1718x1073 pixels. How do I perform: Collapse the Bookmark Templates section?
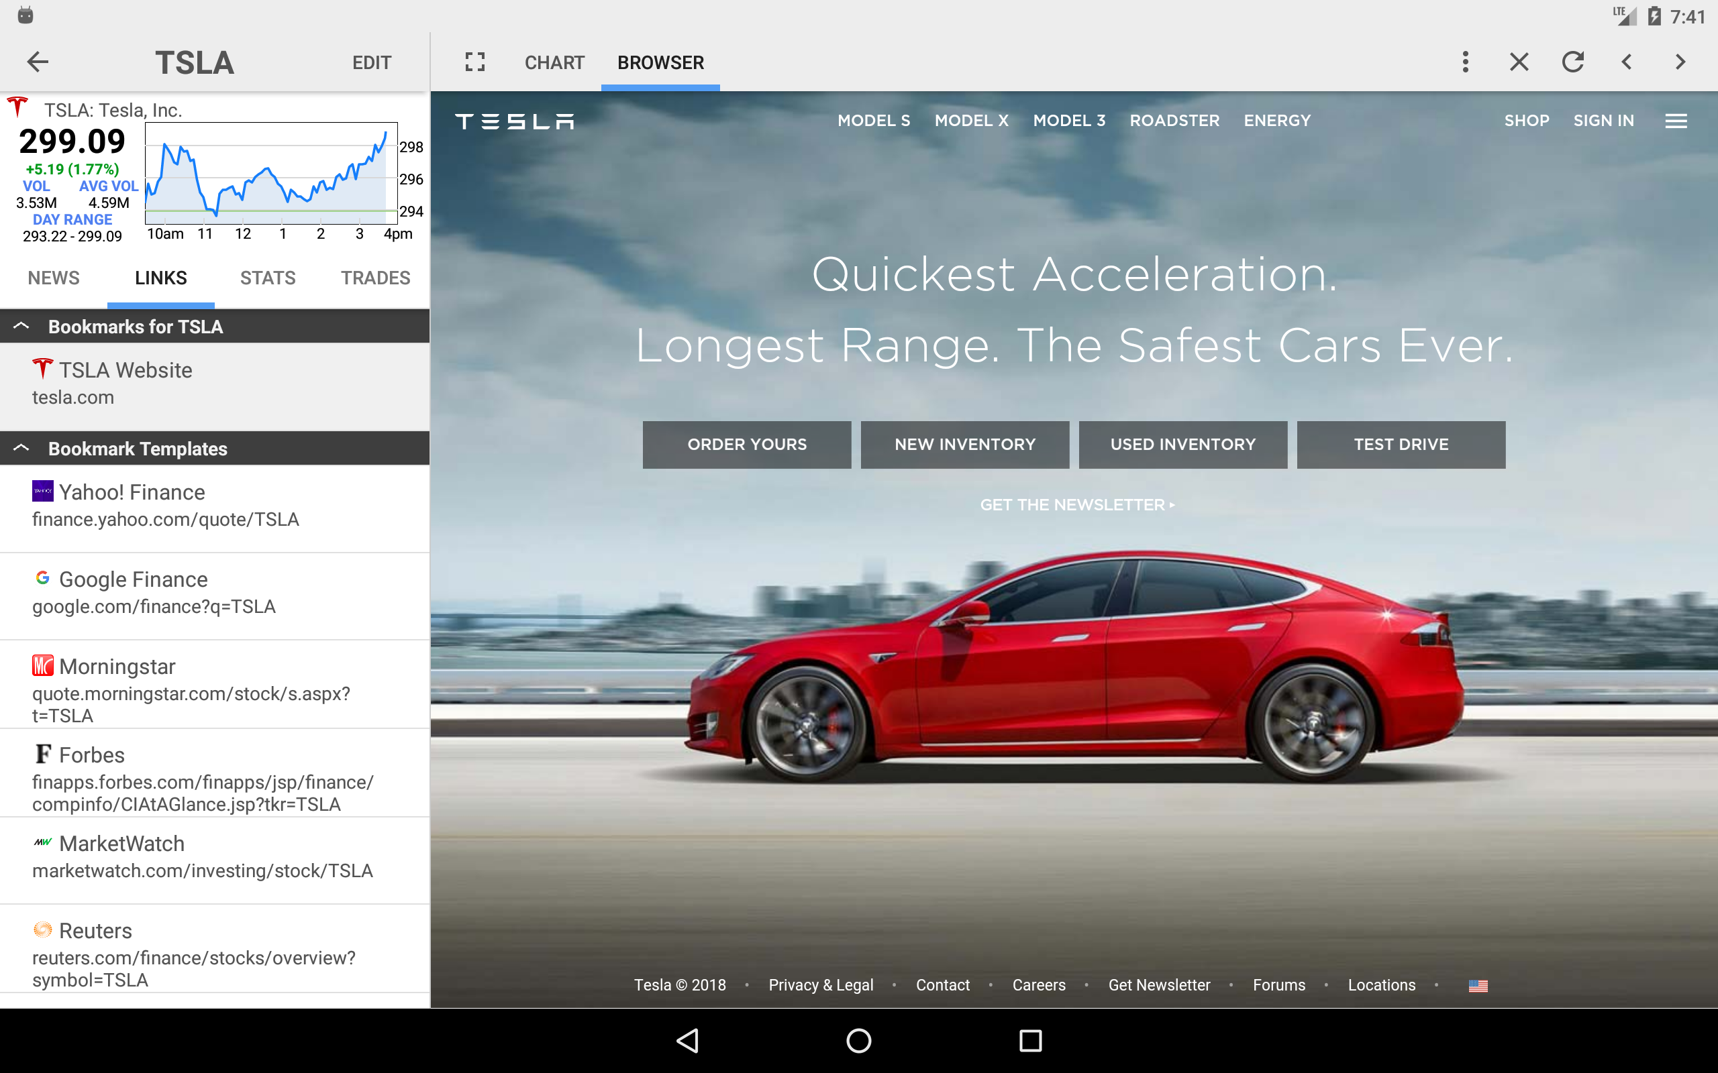pyautogui.click(x=214, y=449)
